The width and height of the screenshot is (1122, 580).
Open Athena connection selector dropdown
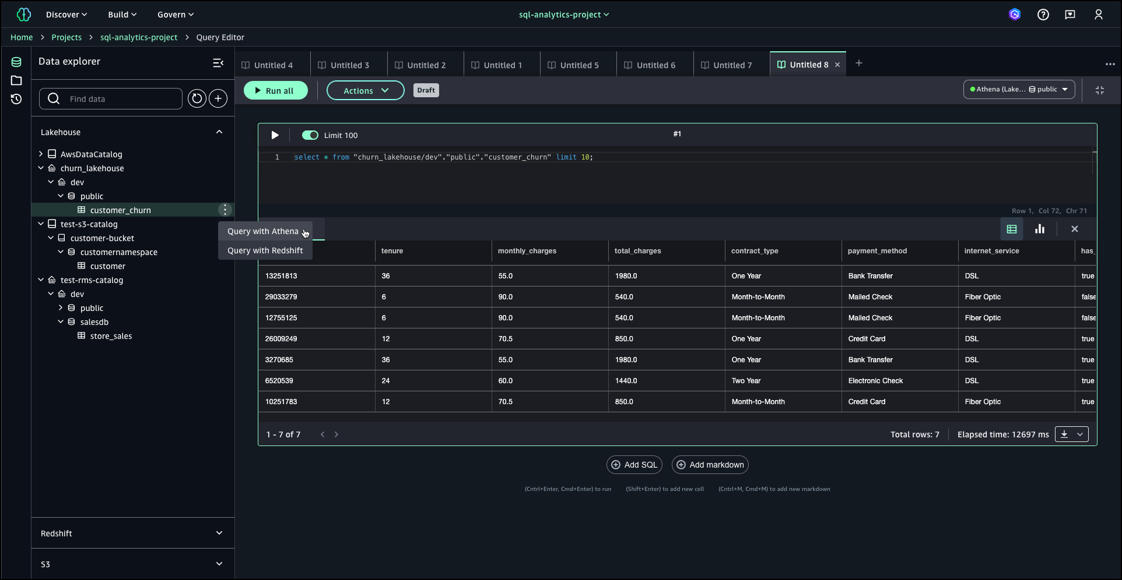point(1019,89)
